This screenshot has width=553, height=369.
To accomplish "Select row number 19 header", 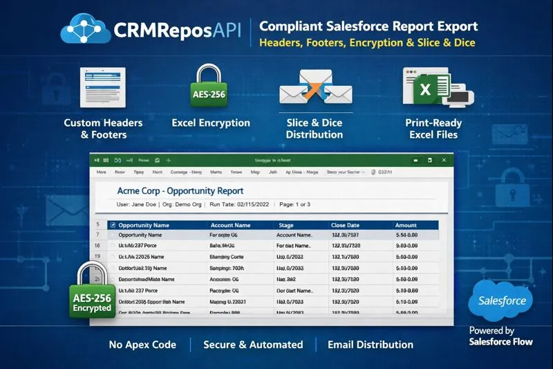I will pos(97,256).
